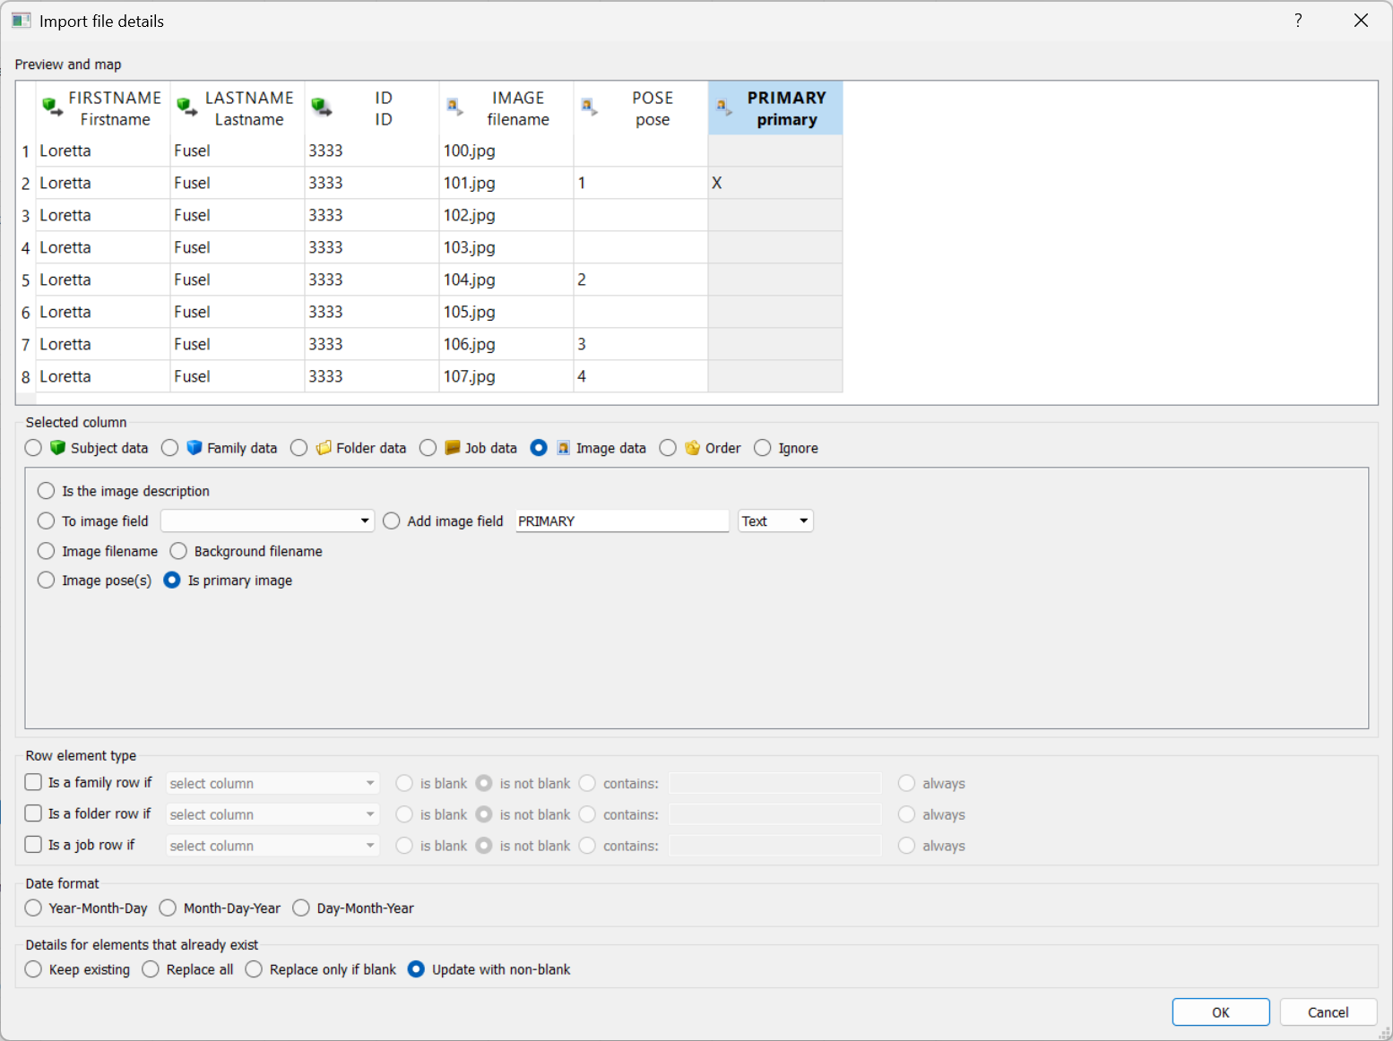Select Keep existing details option
The width and height of the screenshot is (1393, 1041).
[33, 969]
